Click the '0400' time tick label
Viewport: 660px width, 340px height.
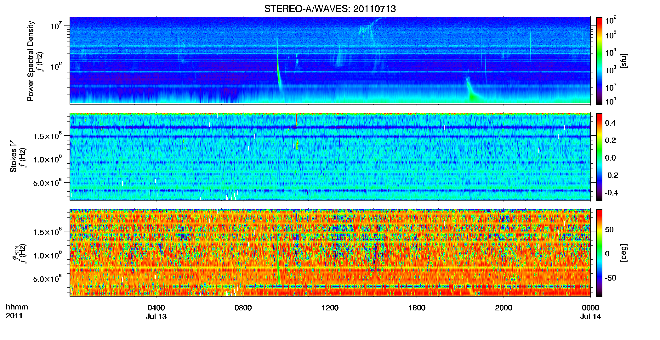coord(156,308)
